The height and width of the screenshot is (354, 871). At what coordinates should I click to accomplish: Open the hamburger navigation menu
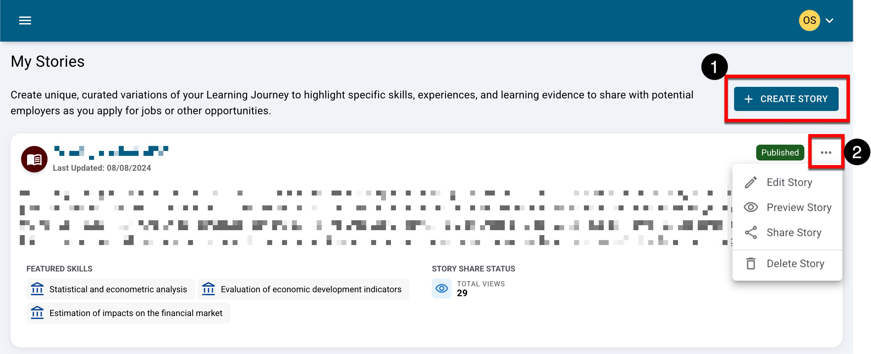25,21
